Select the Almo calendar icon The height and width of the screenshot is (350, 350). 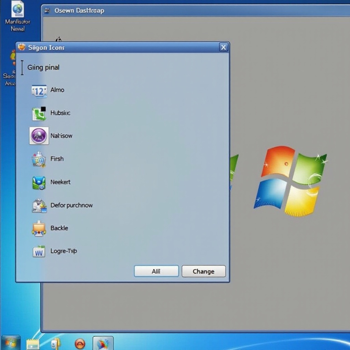(39, 91)
